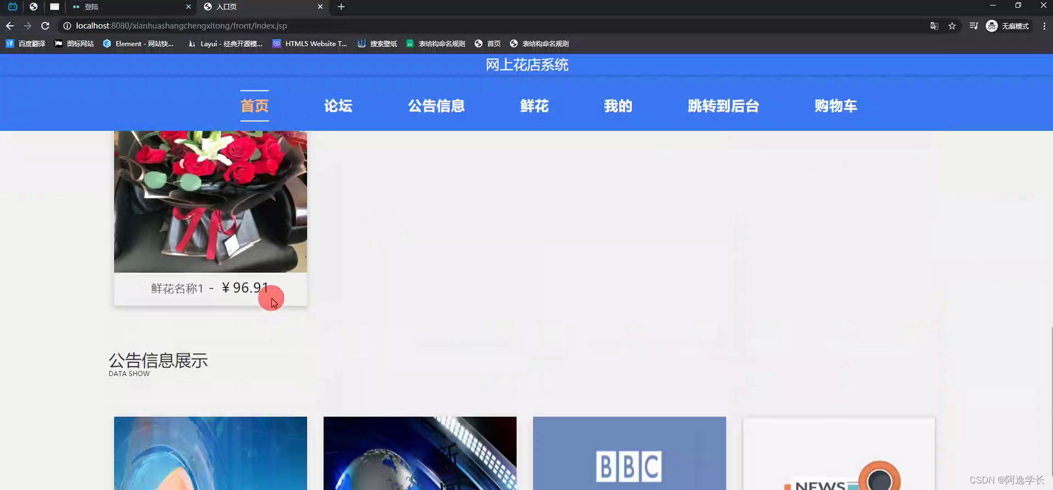Open the globe news announcement thumbnail
This screenshot has height=490, width=1053.
[420, 453]
